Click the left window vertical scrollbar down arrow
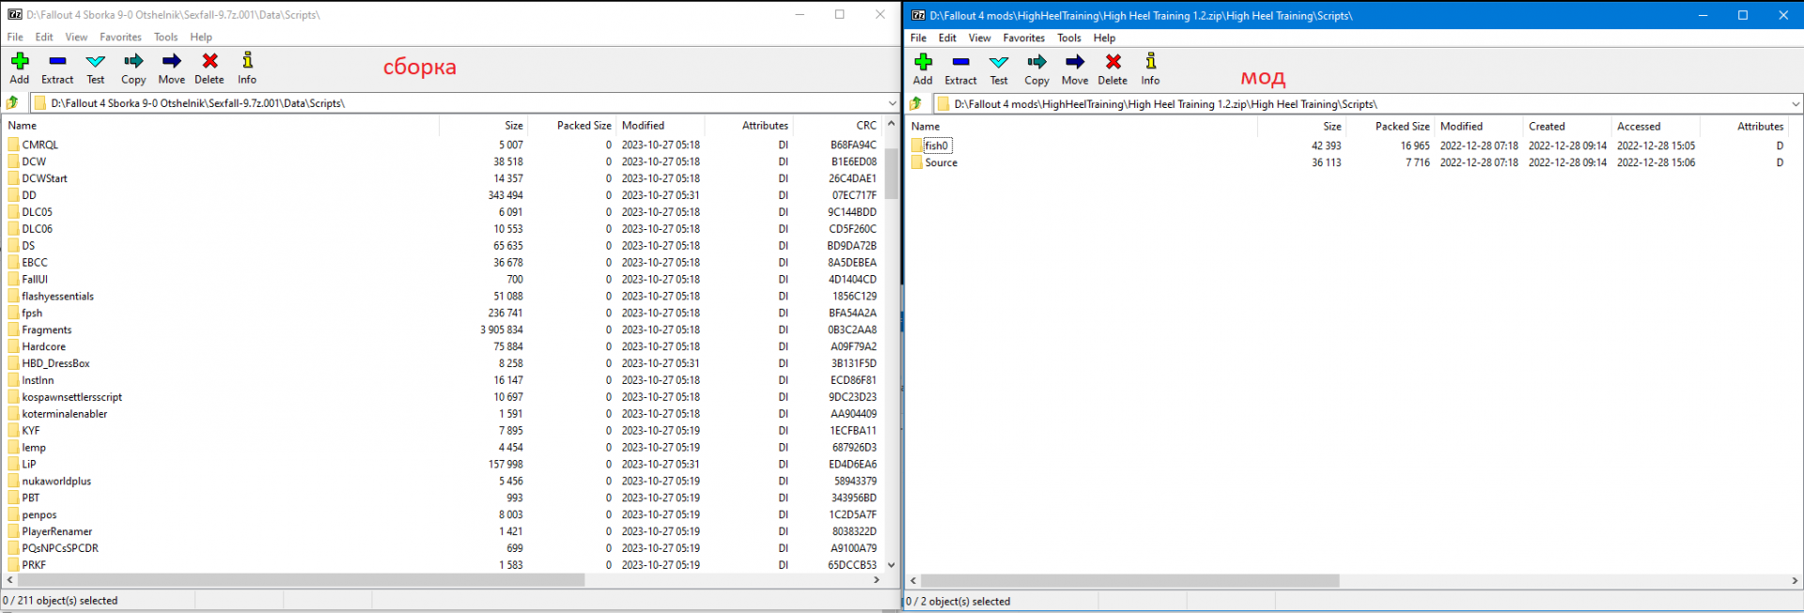Screen dimensions: 1804x613 pyautogui.click(x=891, y=565)
